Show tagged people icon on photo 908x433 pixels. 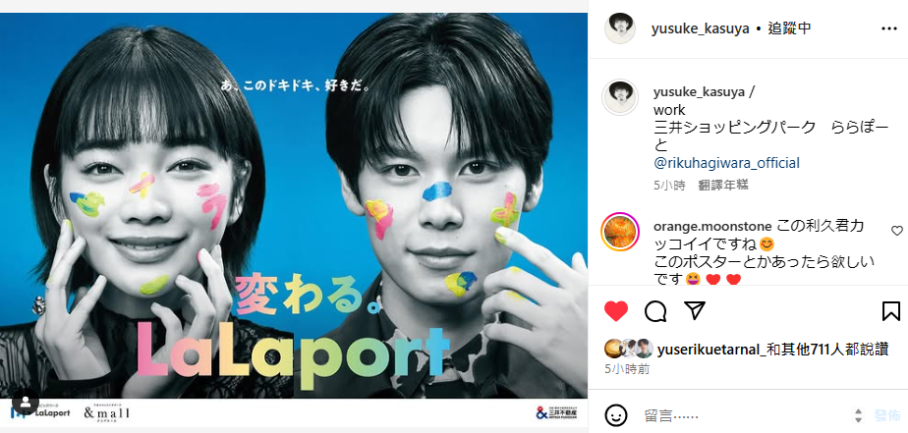[x=26, y=402]
